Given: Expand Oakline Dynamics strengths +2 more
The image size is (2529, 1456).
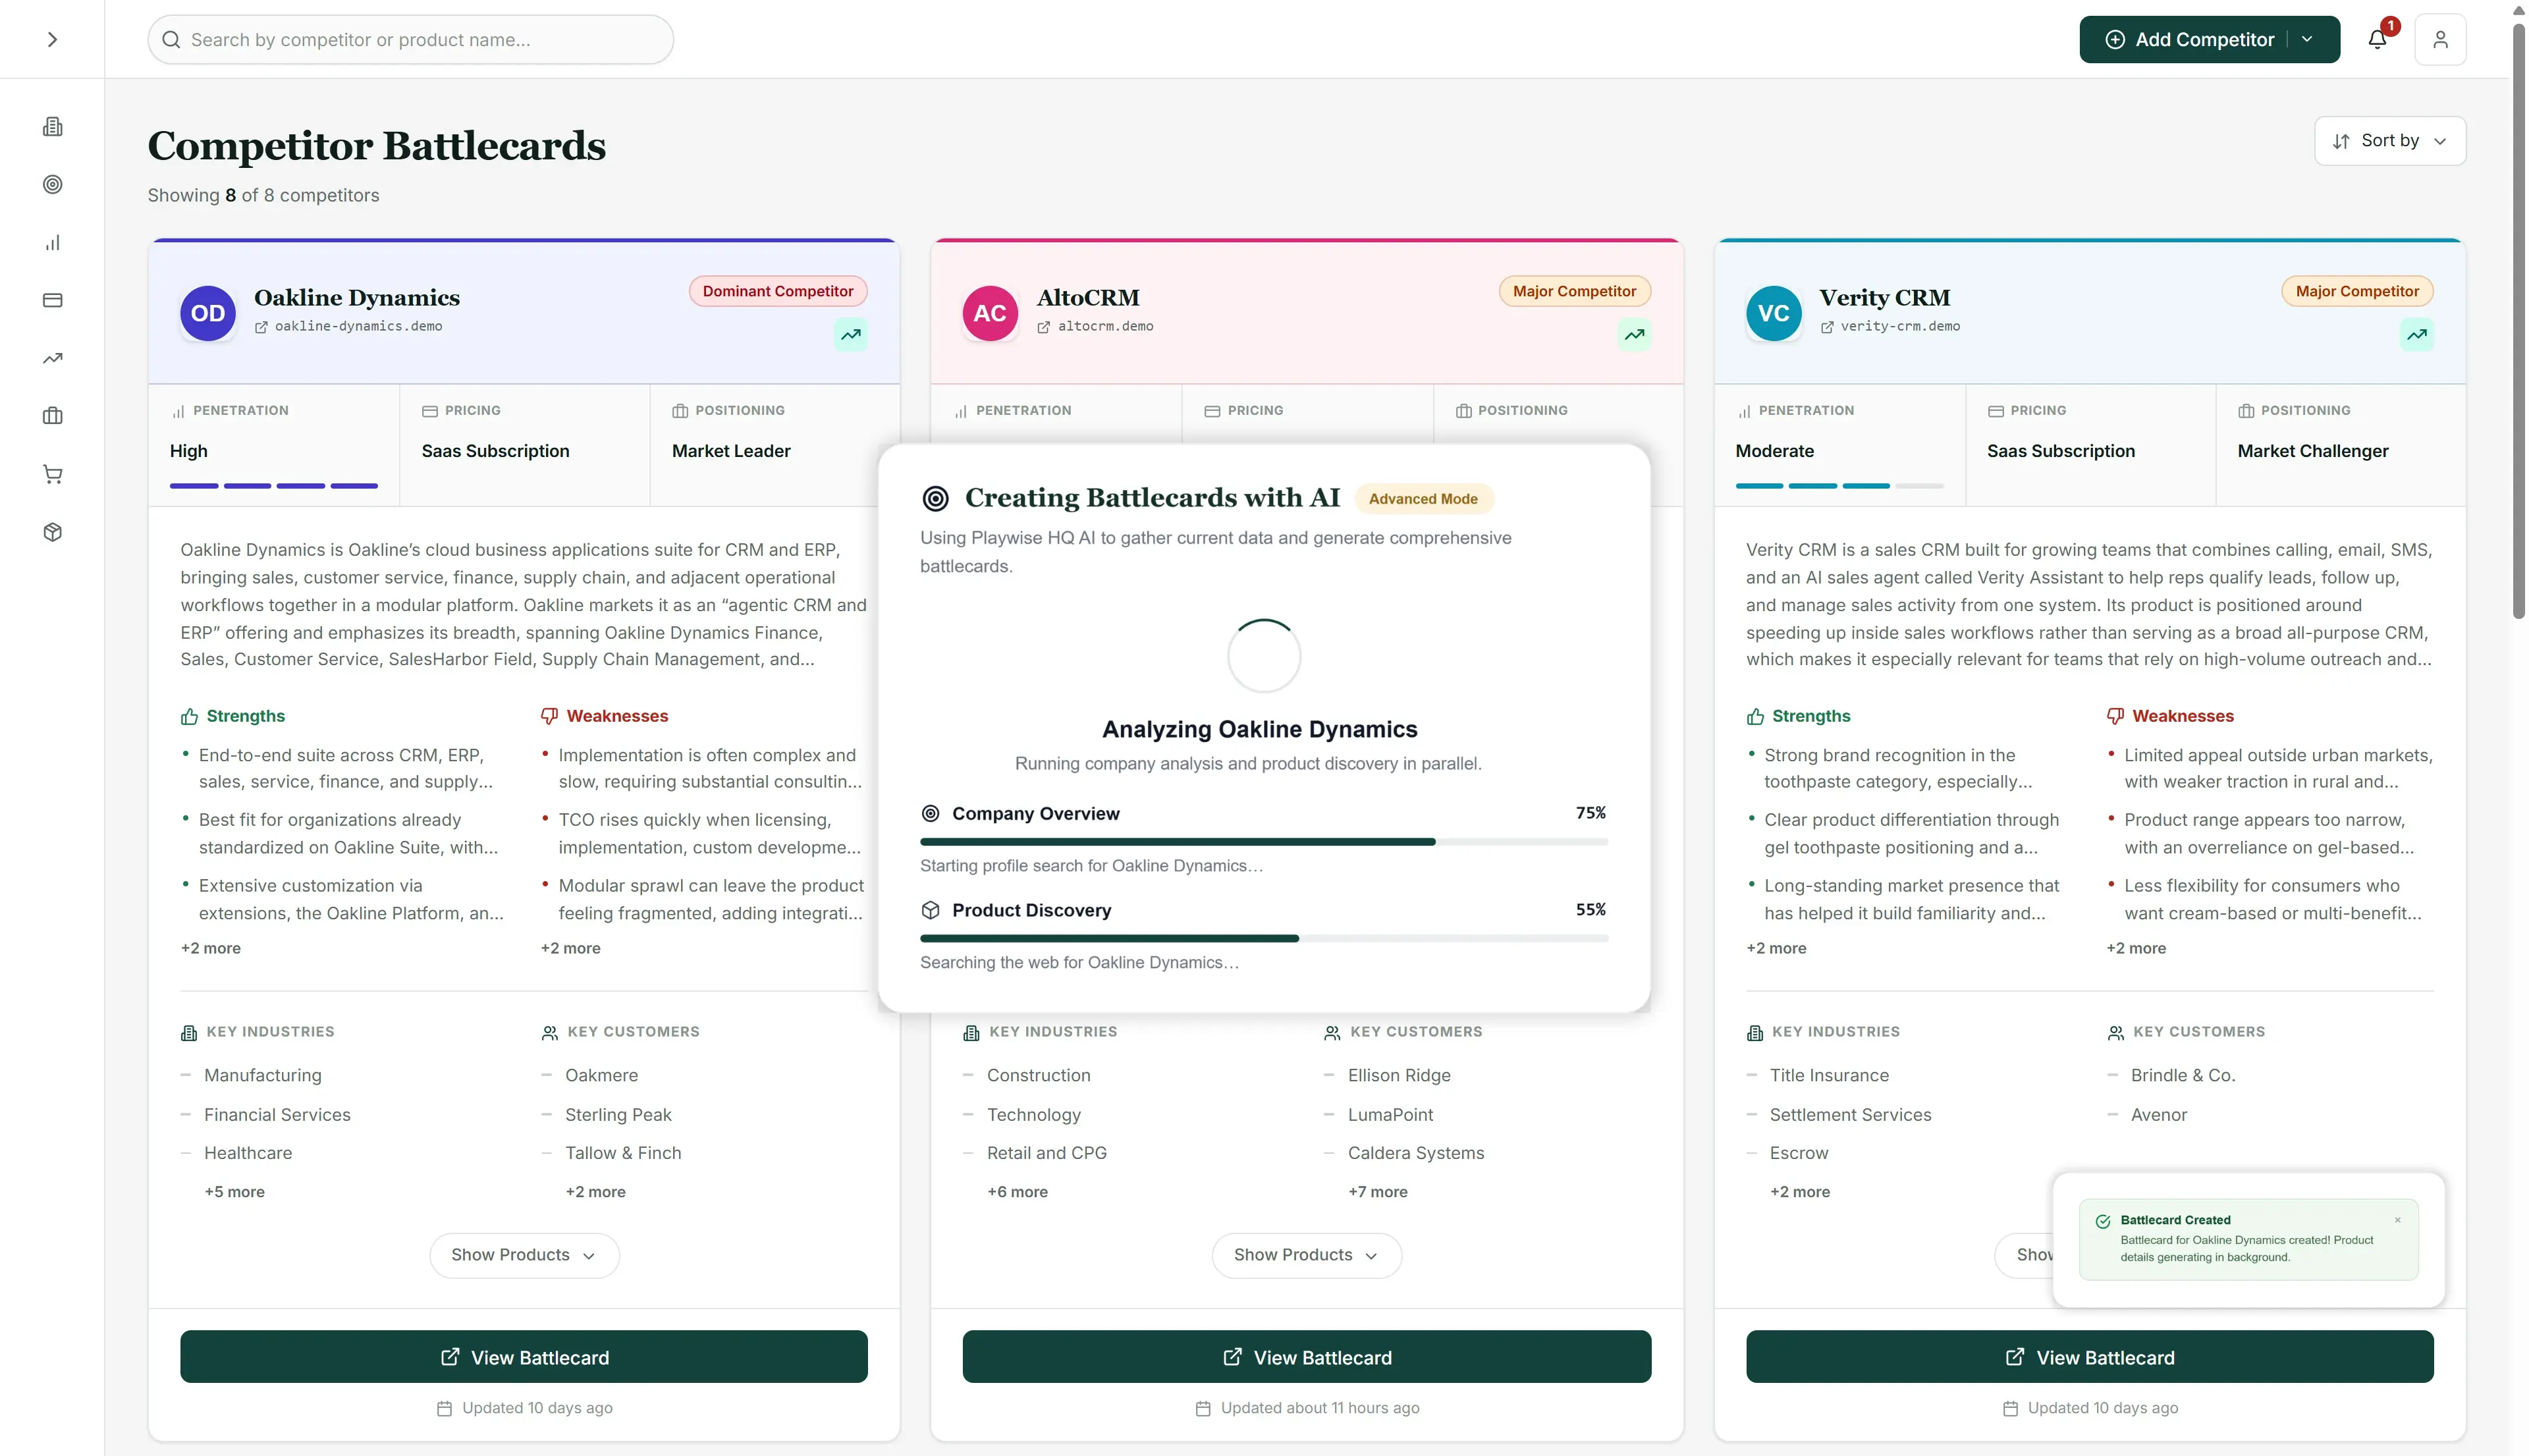Looking at the screenshot, I should pos(211,948).
